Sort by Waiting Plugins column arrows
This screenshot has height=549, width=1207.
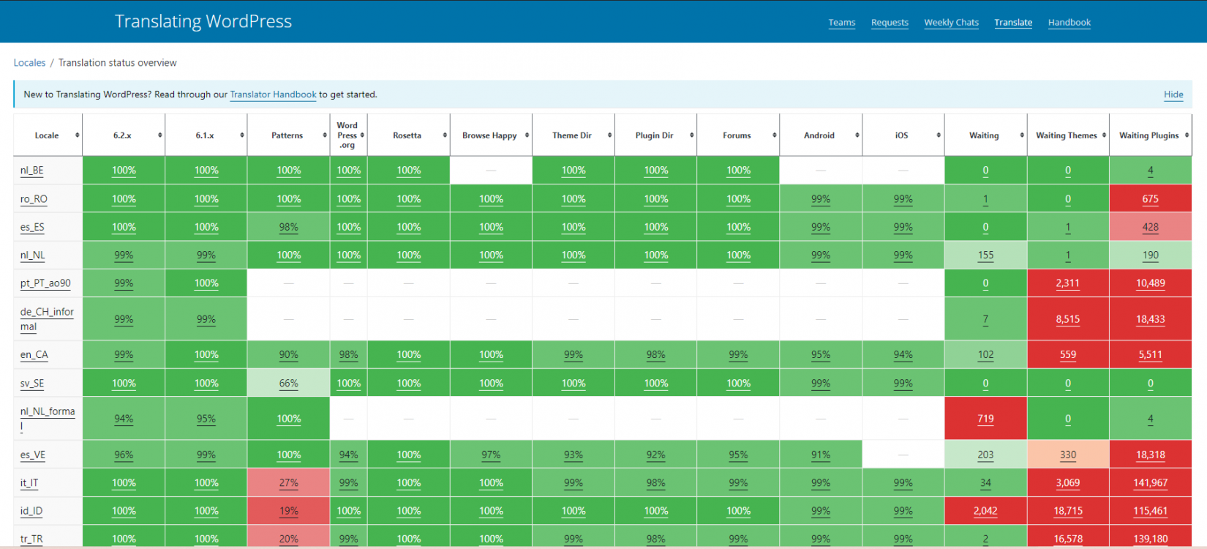(1186, 135)
